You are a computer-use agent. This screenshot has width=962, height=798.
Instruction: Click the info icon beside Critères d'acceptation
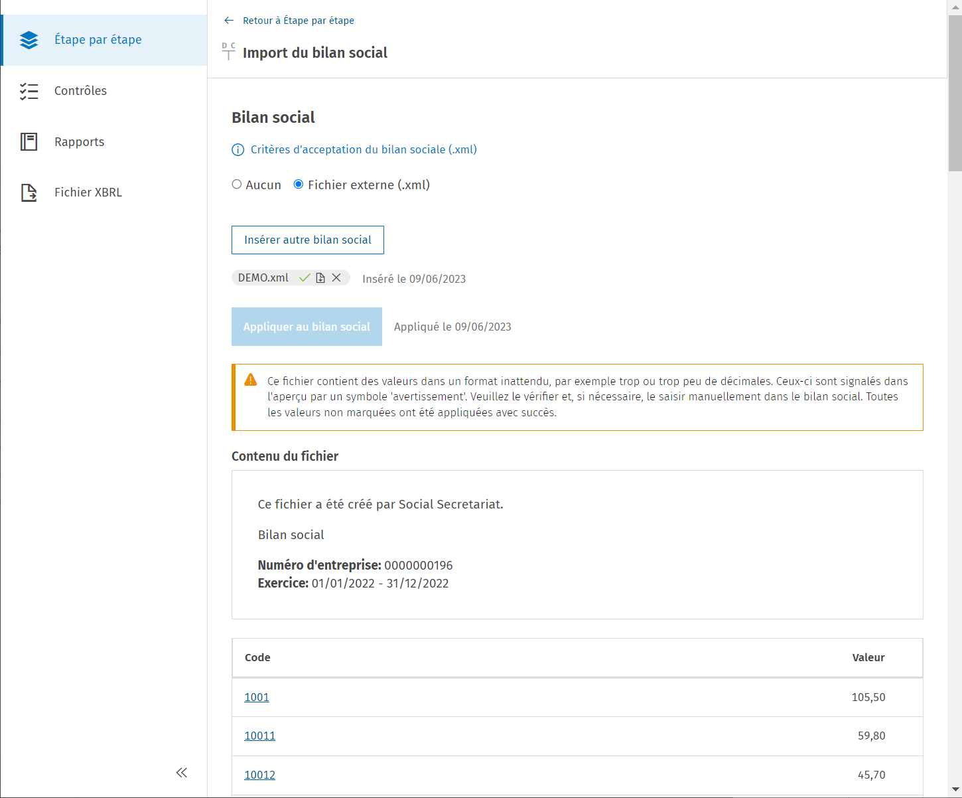[x=238, y=150]
